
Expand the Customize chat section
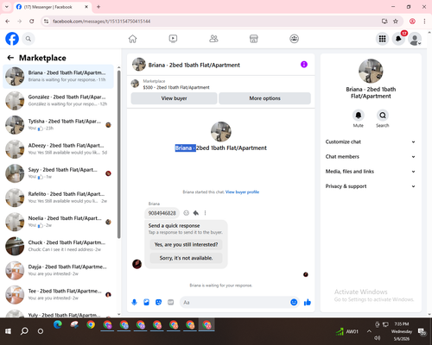371,141
